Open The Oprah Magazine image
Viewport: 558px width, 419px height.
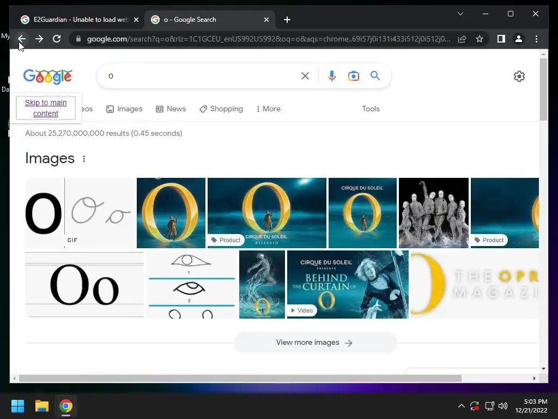pos(475,284)
